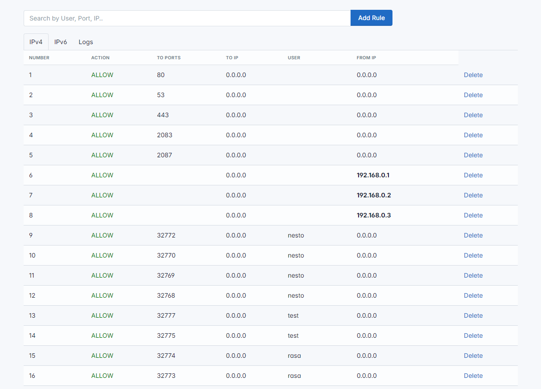Click user nesto in rule 9
Image resolution: width=541 pixels, height=389 pixels.
click(x=296, y=235)
